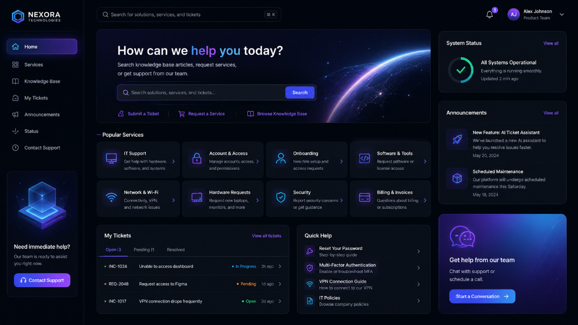This screenshot has height=325, width=578.
Task: Open Services in the sidebar
Action: [x=42, y=64]
